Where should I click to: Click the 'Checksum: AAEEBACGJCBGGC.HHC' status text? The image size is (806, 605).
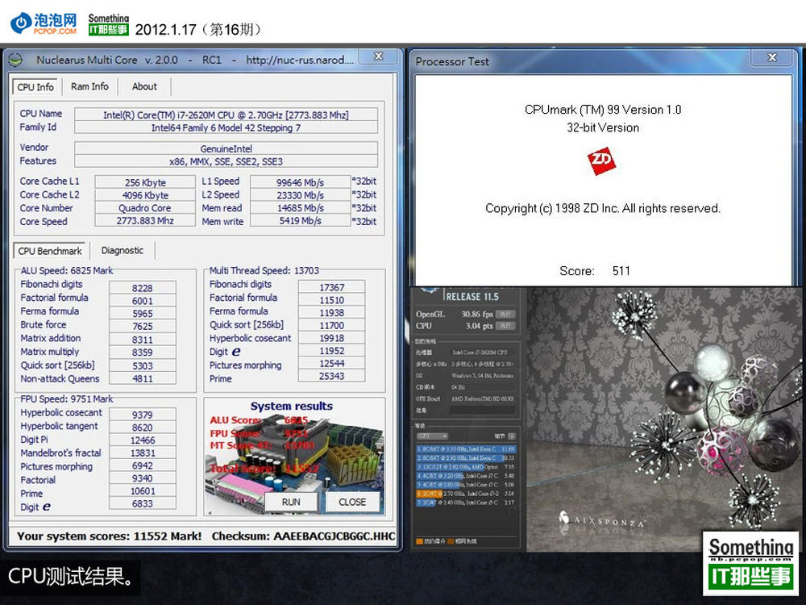pyautogui.click(x=303, y=536)
